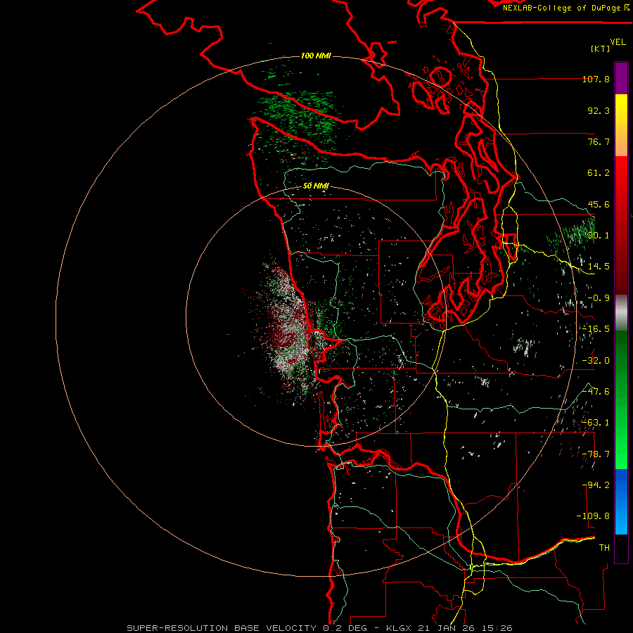Click the blue segment of velocity color bar

point(621,501)
